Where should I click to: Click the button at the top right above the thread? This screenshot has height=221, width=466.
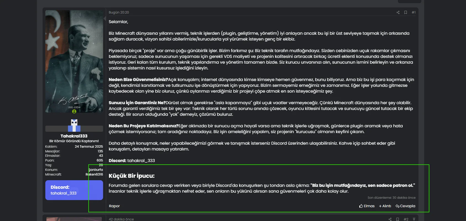(x=410, y=1)
